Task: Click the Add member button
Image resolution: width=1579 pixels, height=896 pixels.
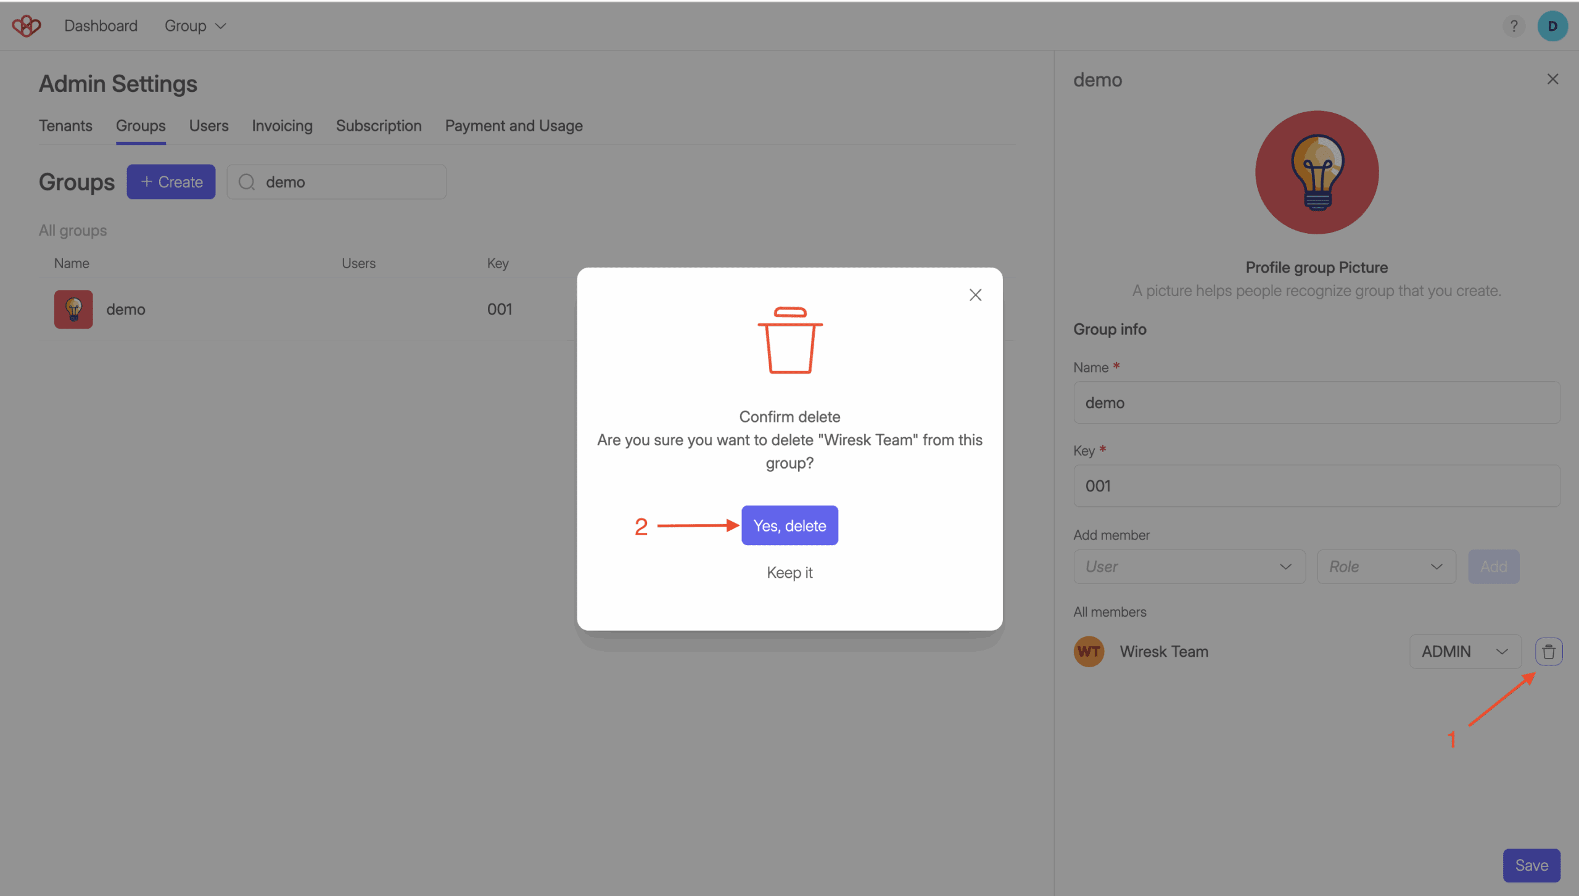Action: click(x=1493, y=566)
